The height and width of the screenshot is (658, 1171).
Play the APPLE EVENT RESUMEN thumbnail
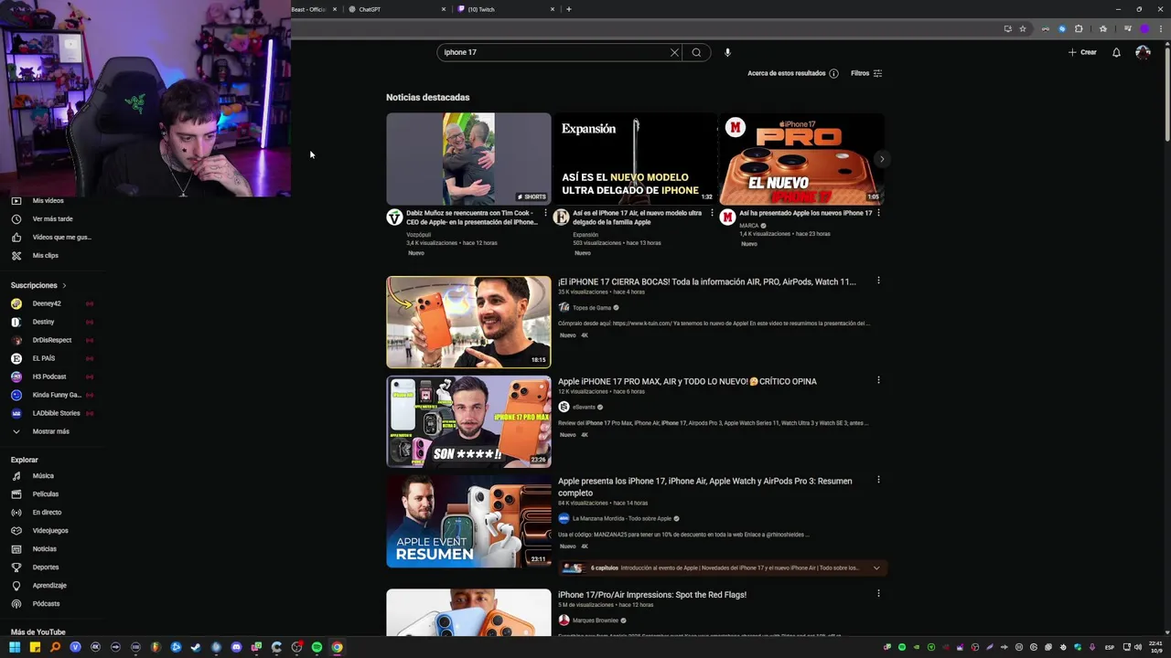(468, 521)
